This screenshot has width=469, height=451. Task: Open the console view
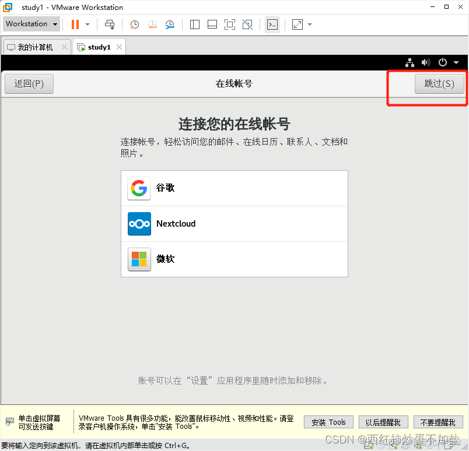click(272, 24)
